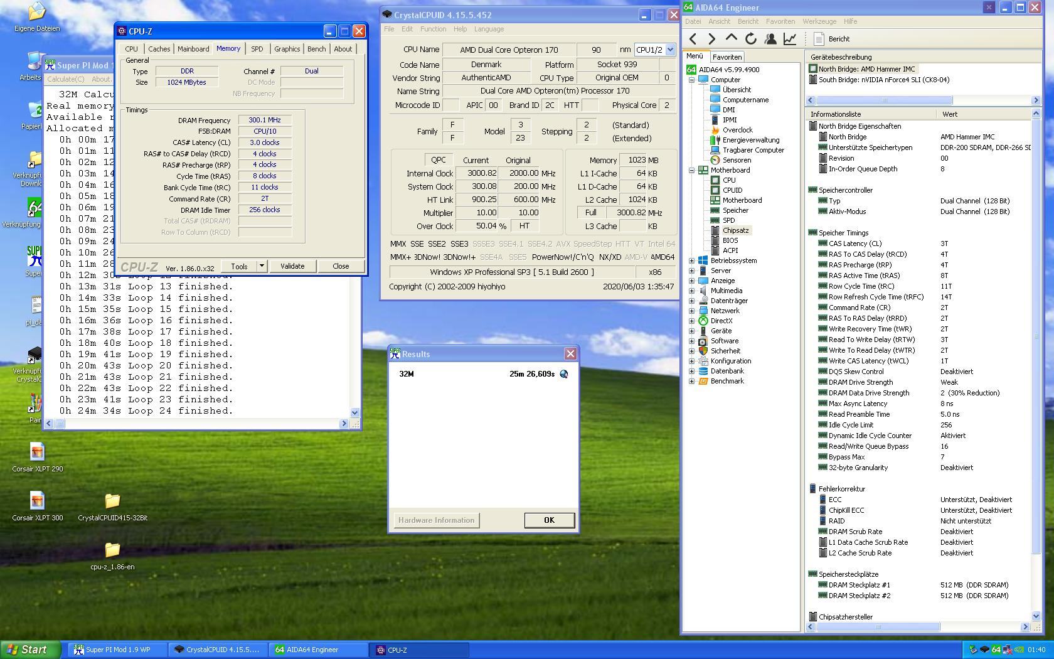
Task: Click Tools button in CPU-Z
Action: tap(239, 266)
